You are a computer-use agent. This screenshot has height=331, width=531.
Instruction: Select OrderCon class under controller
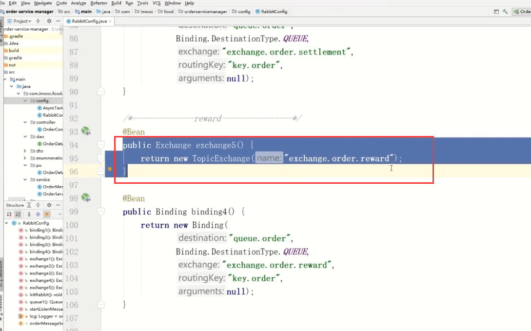pyautogui.click(x=50, y=129)
